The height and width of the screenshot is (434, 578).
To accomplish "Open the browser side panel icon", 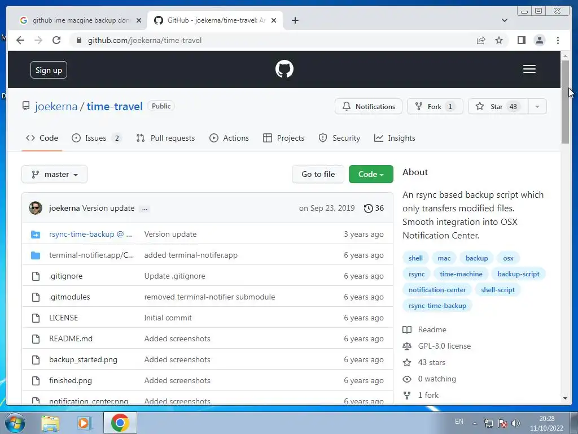I will click(521, 40).
